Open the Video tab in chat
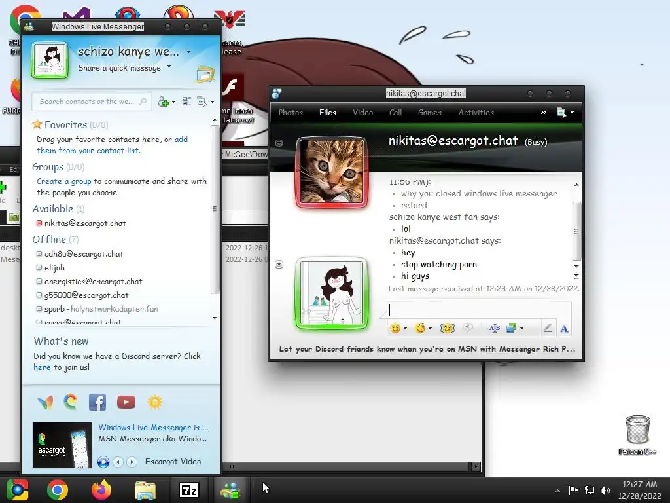The width and height of the screenshot is (670, 503). point(362,113)
